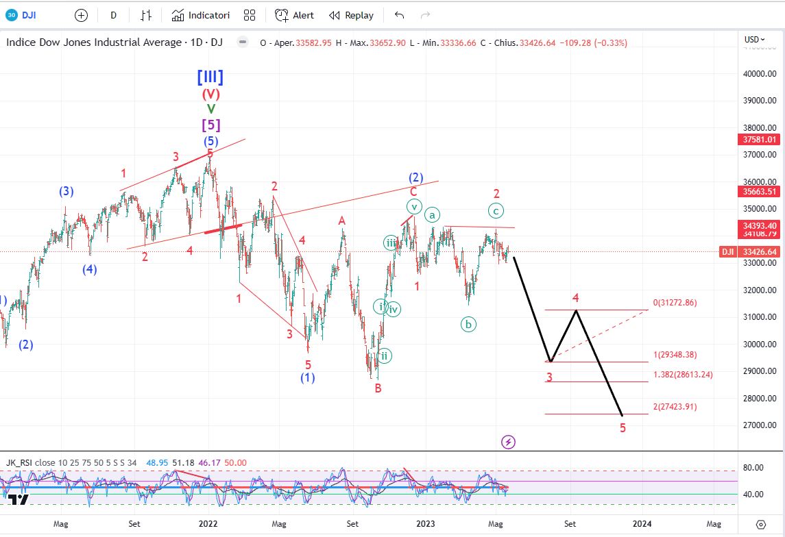Undo last chart action
Viewport: 785px width, 537px height.
[x=399, y=16]
